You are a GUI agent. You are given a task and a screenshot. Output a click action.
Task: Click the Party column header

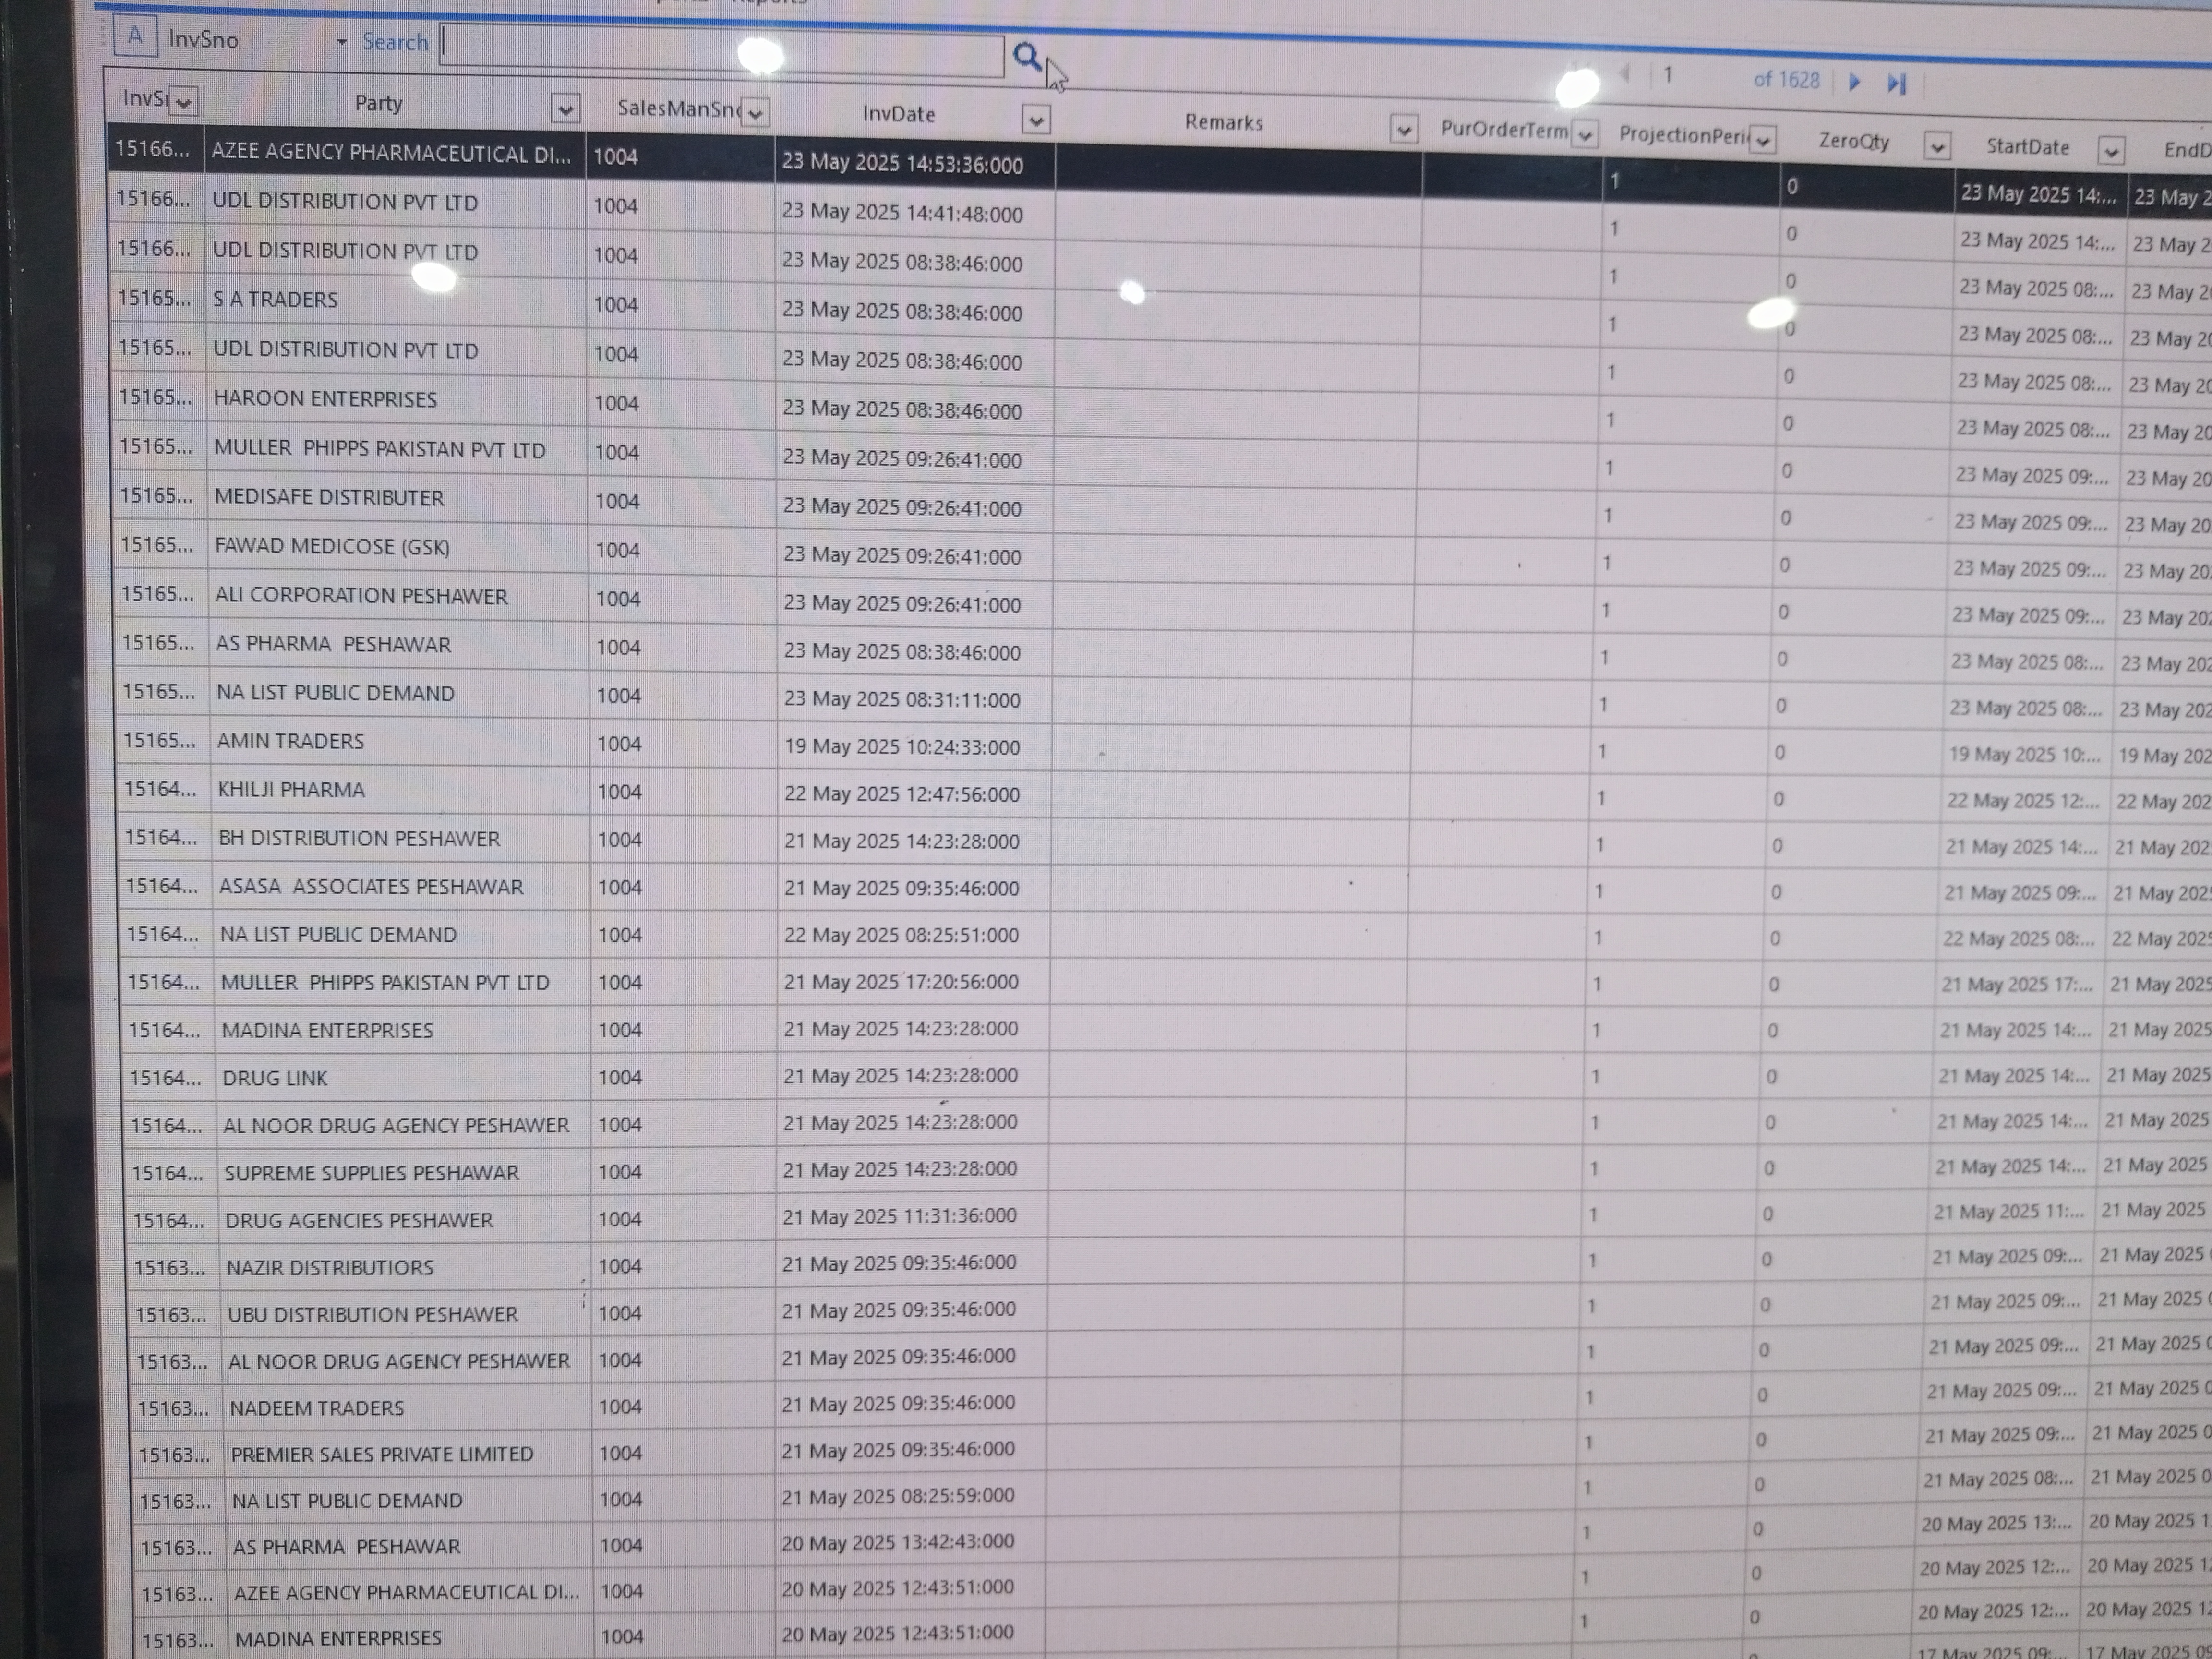click(x=378, y=103)
